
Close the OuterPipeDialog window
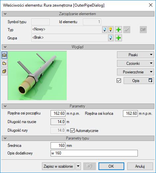[151, 5]
